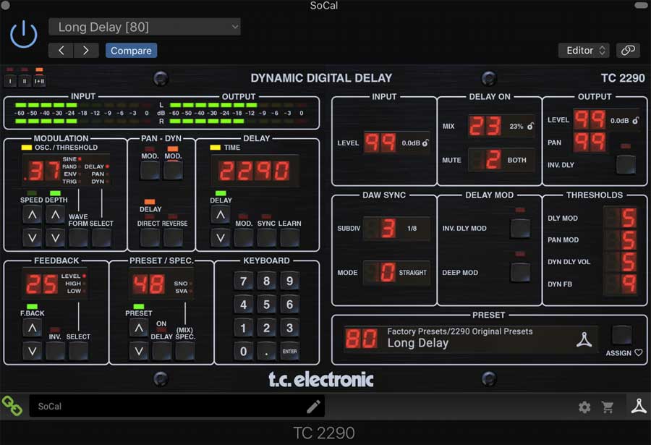
Task: Click the green chain link icon
Action: (x=12, y=405)
